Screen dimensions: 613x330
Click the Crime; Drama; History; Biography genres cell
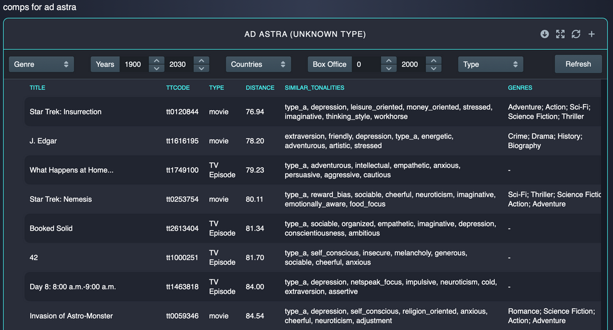click(545, 141)
